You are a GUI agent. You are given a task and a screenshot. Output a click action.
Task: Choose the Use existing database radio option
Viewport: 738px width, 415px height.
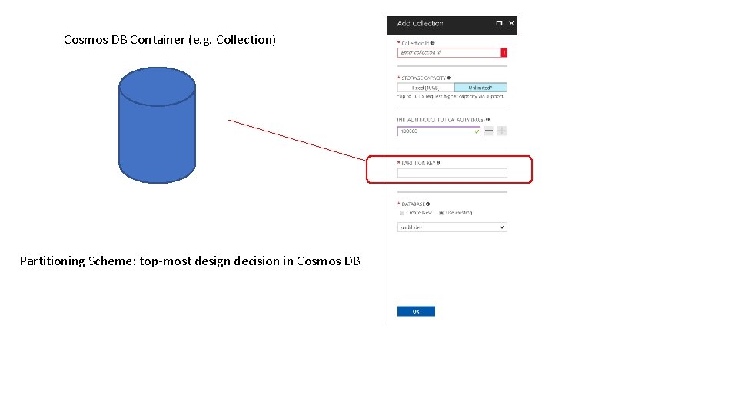[441, 213]
